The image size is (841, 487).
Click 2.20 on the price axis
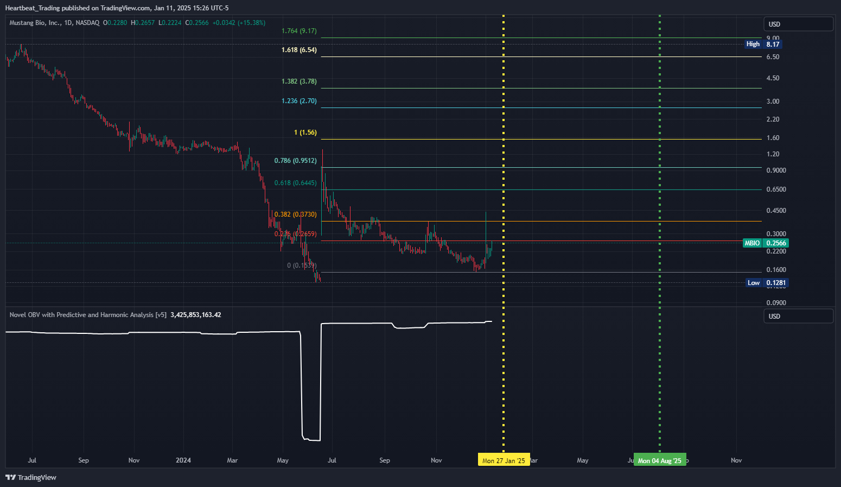pos(773,119)
